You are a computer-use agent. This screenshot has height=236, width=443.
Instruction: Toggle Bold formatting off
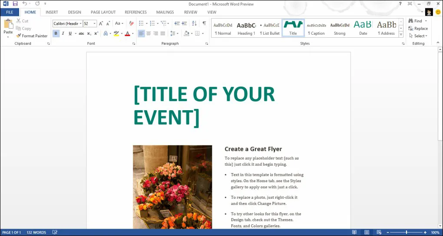56,33
